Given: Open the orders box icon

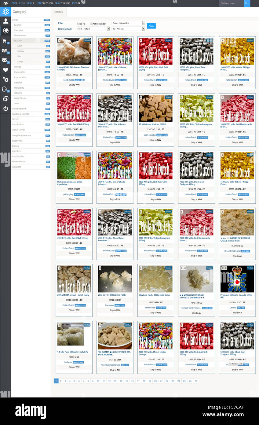Looking at the screenshot, I should (5, 51).
